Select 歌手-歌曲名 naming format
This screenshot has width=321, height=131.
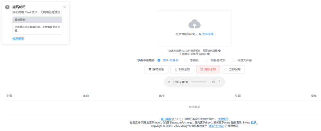coord(168,60)
